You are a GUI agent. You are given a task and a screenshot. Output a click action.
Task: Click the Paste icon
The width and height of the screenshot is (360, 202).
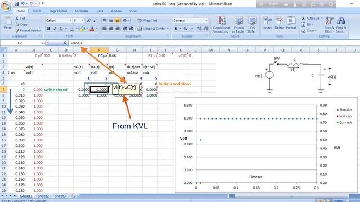(x=8, y=21)
